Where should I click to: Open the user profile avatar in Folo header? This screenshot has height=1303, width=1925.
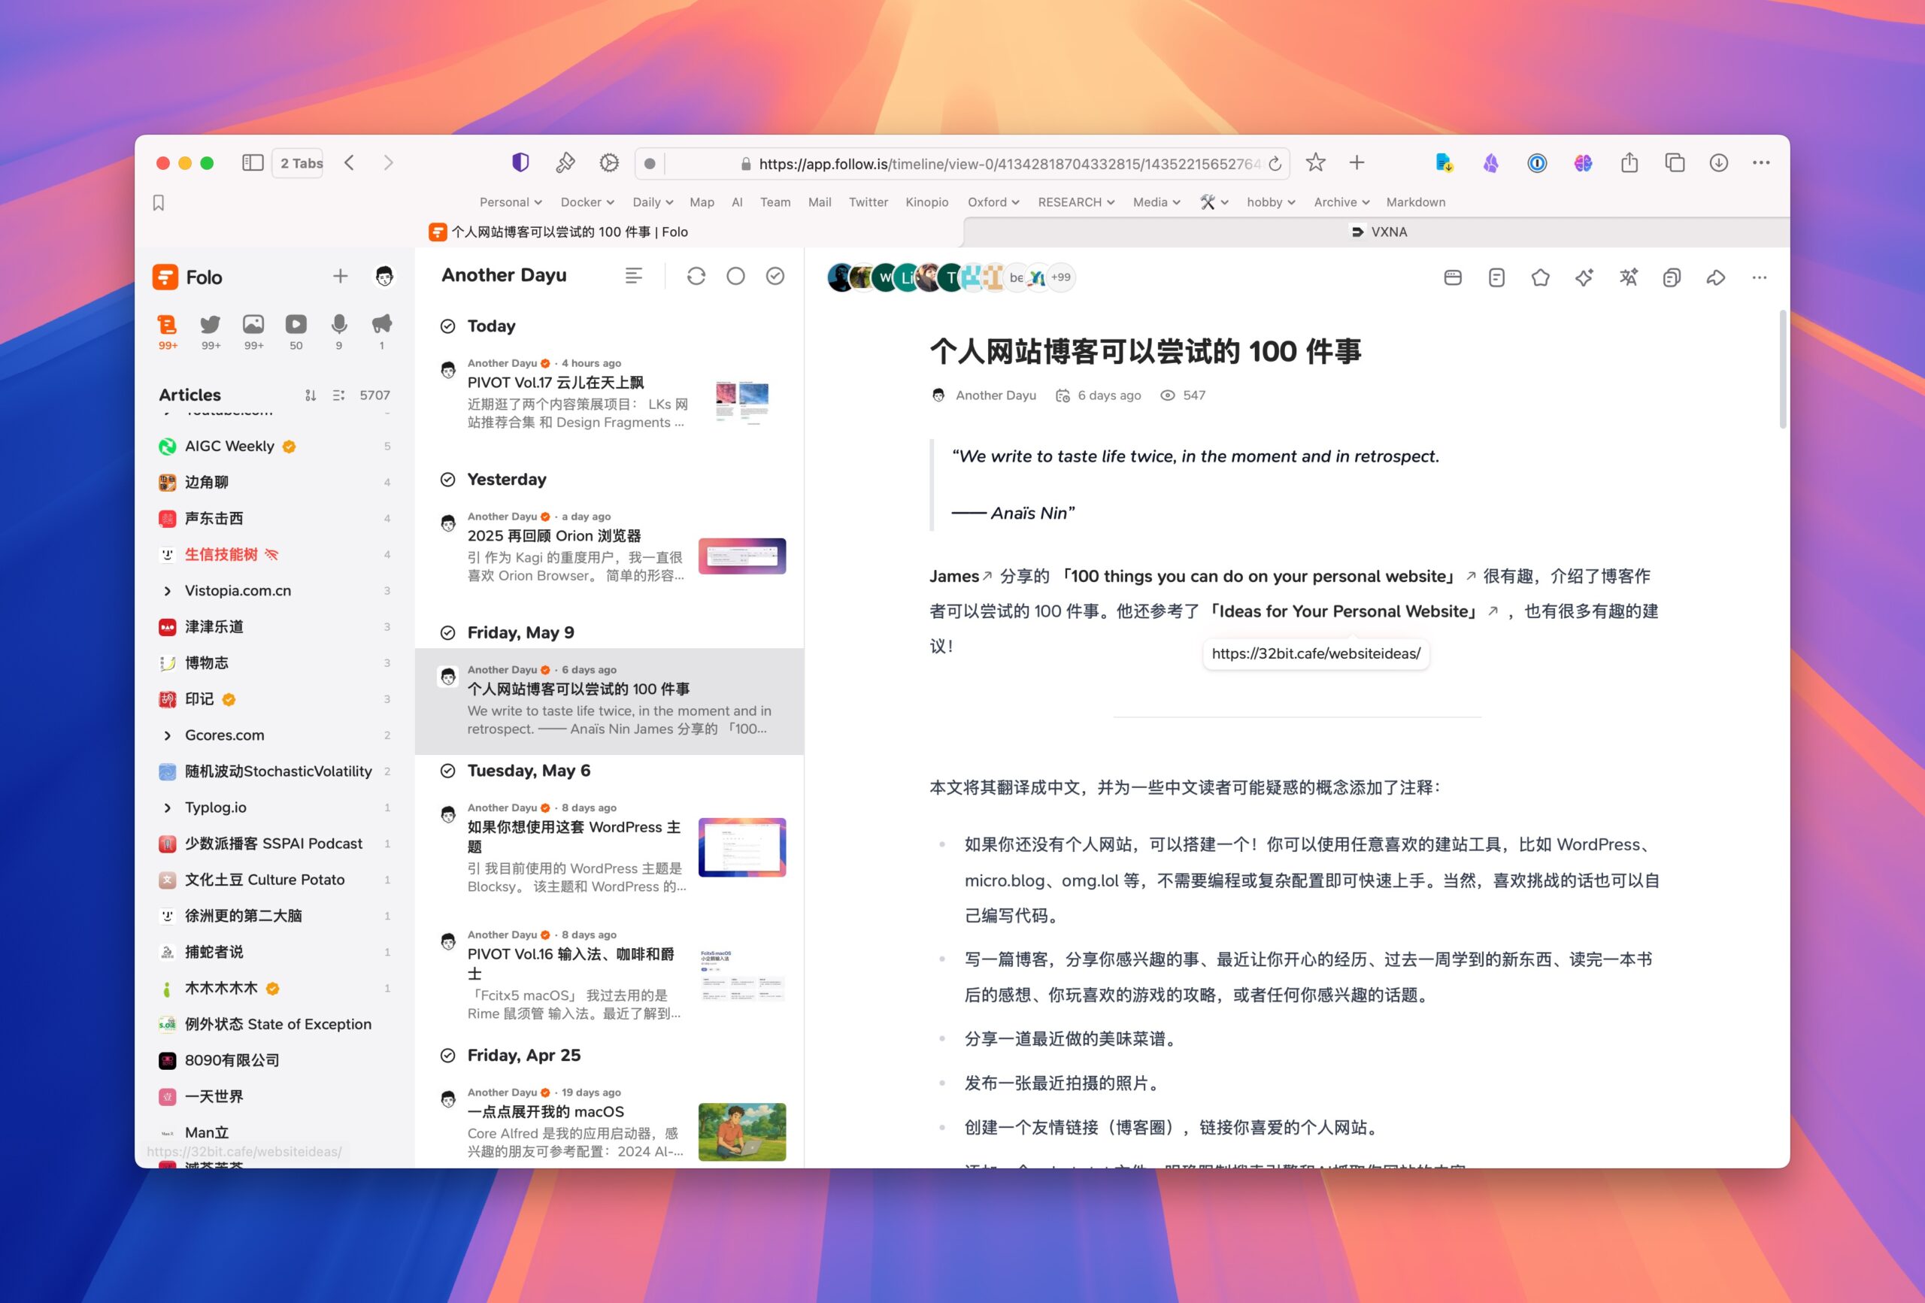[x=383, y=277]
